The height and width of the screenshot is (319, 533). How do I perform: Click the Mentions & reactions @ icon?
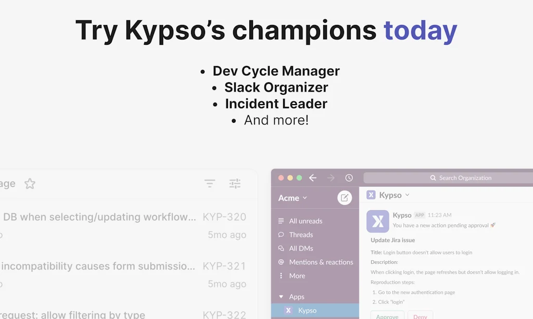pos(282,262)
